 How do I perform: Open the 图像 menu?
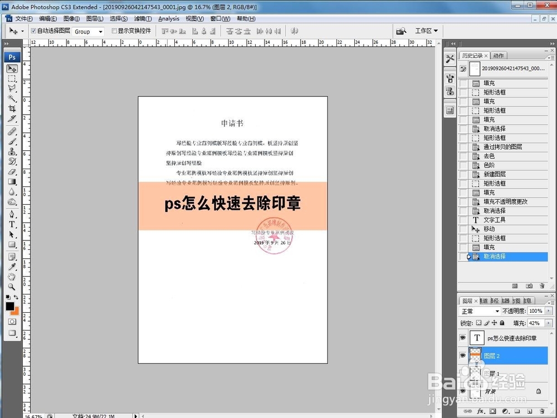tap(71, 18)
